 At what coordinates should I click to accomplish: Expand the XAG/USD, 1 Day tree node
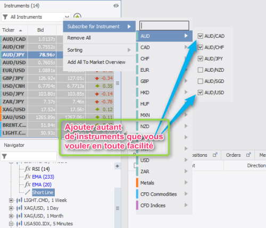(11, 208)
